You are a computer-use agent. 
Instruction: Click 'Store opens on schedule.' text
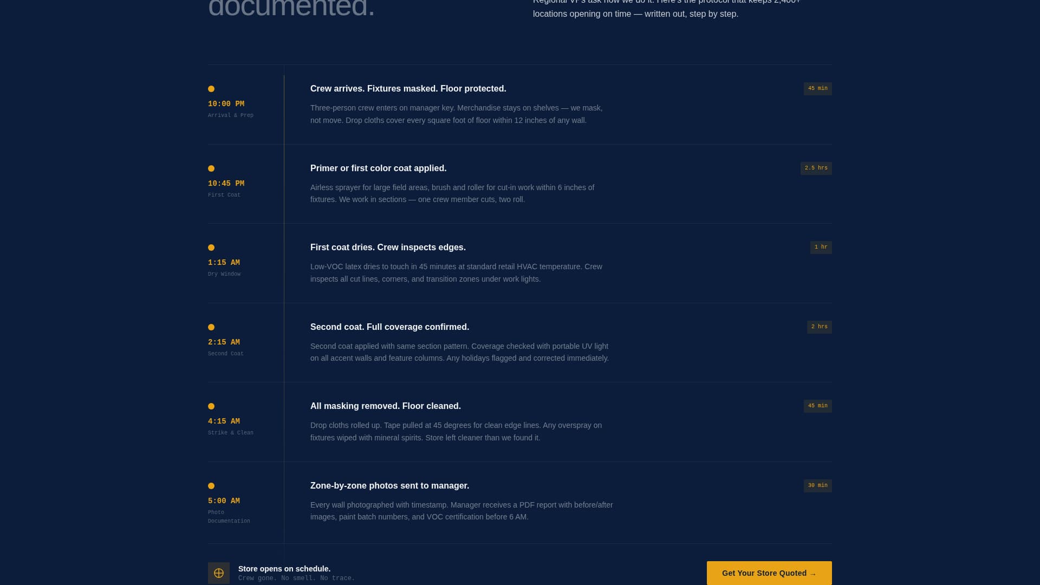[284, 569]
